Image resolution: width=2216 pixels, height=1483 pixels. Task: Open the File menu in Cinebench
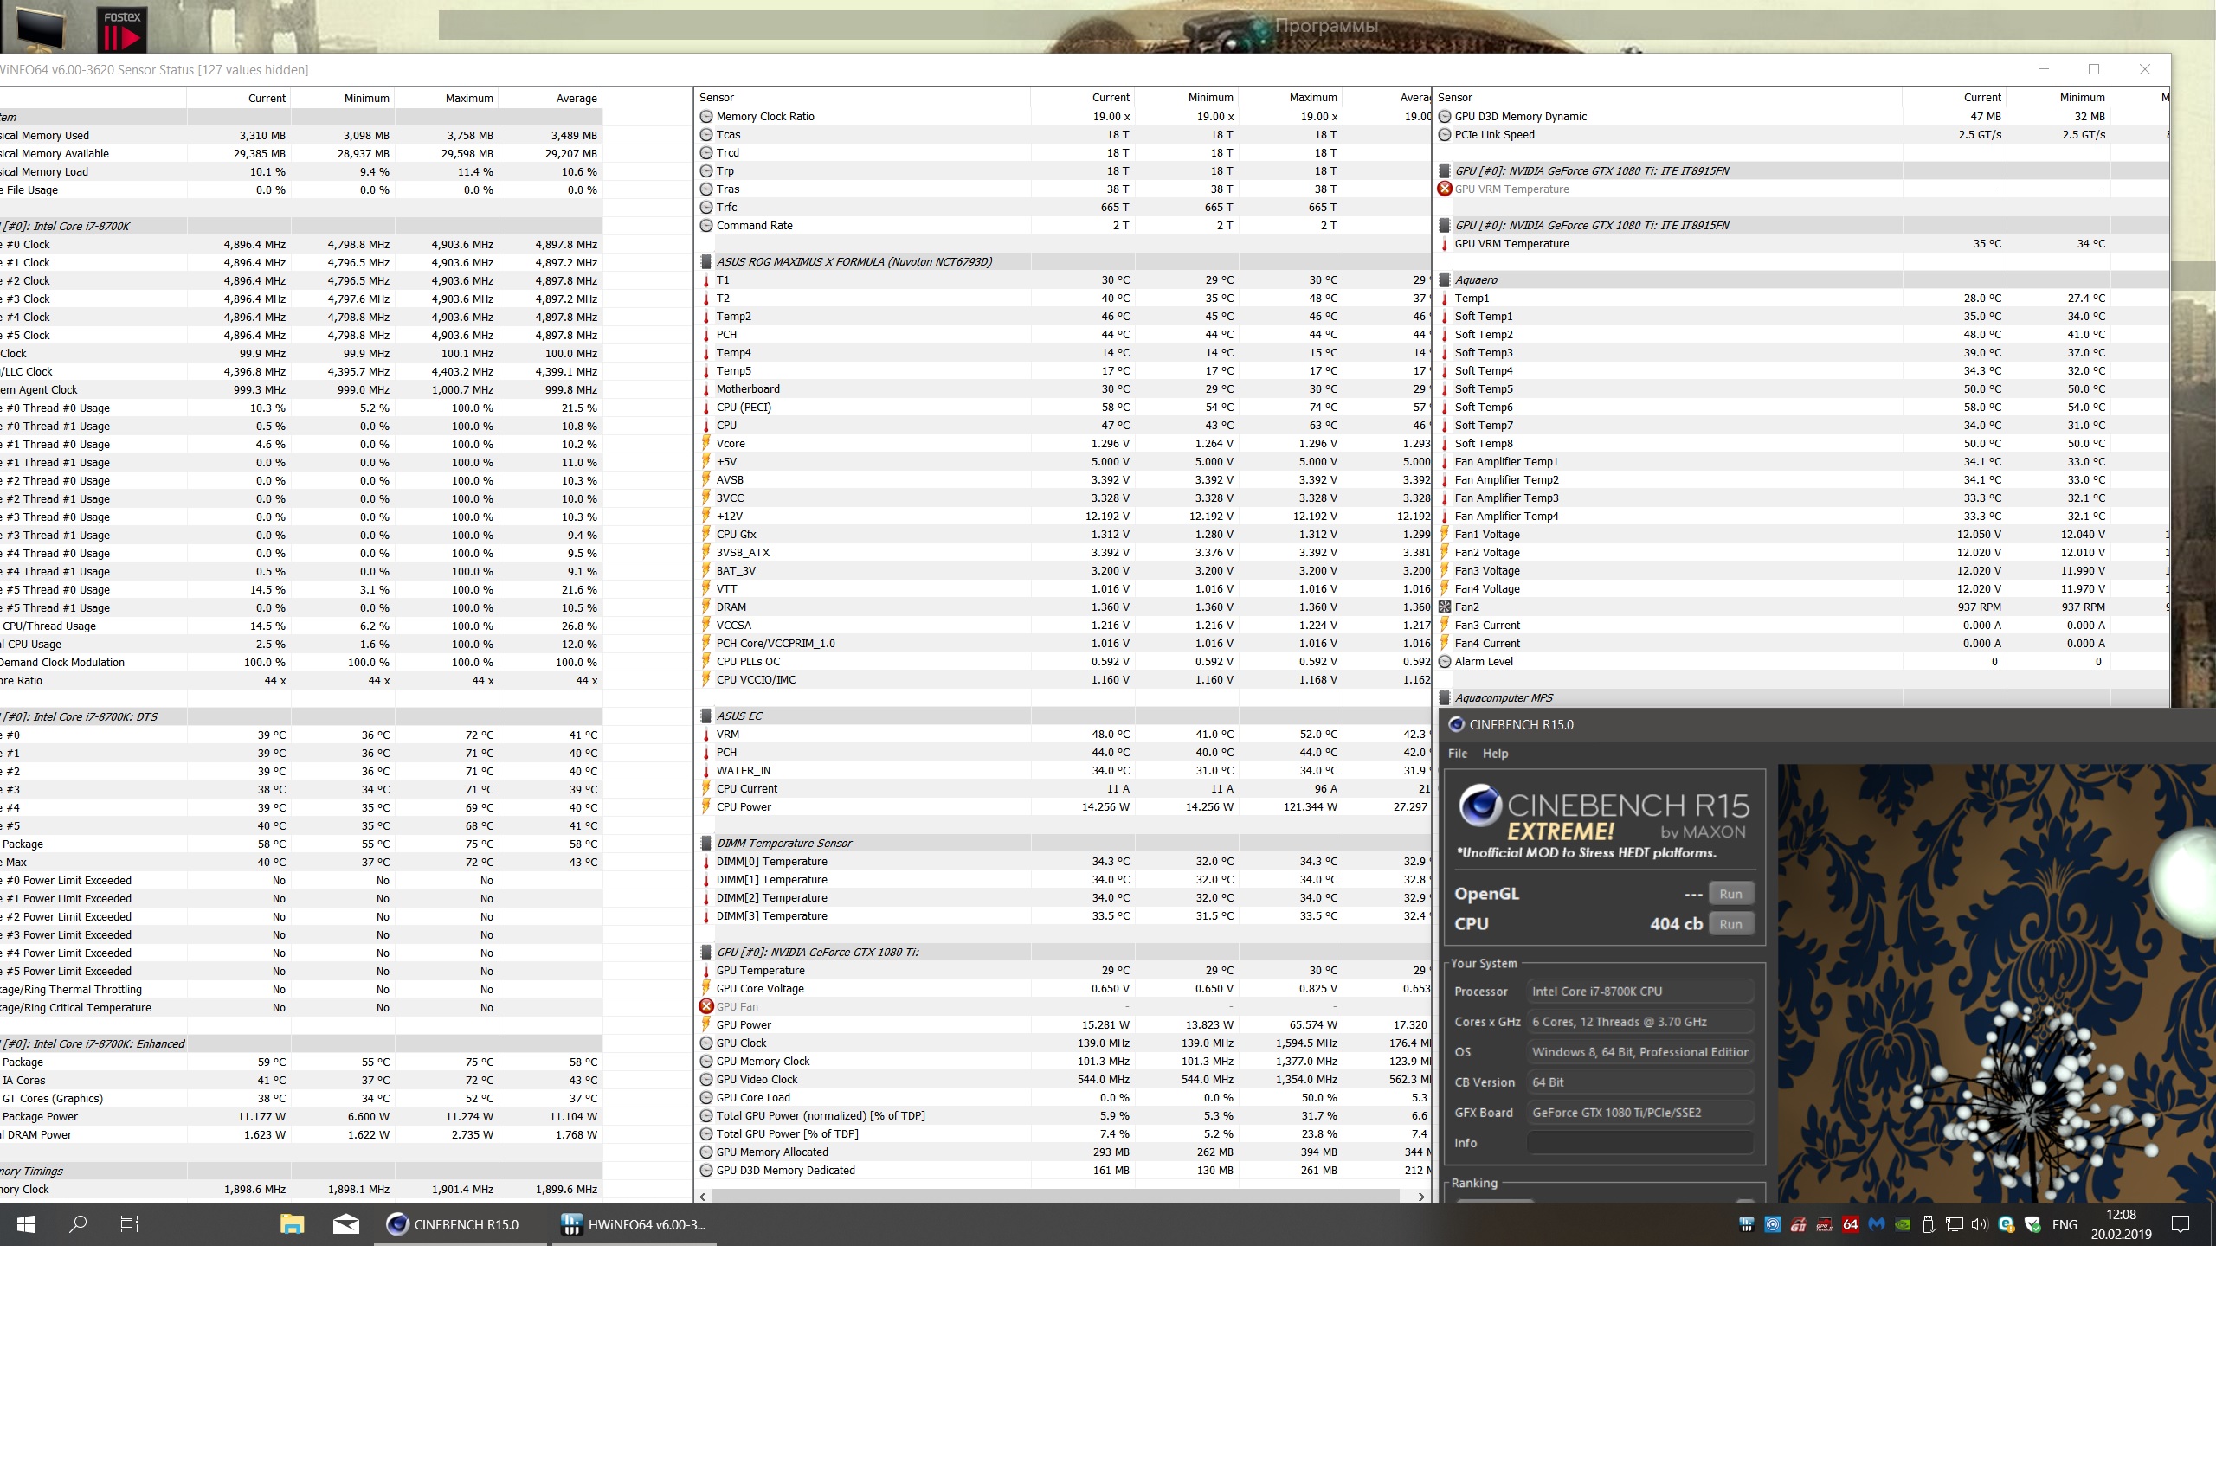click(1457, 753)
